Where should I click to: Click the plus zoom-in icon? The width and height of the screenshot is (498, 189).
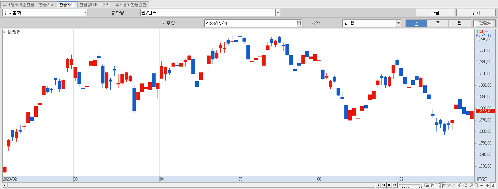pyautogui.click(x=488, y=185)
